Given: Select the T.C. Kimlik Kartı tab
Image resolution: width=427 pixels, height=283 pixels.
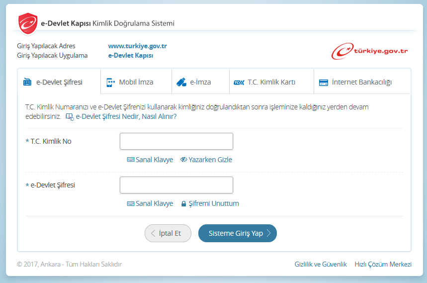Looking at the screenshot, I should (271, 82).
